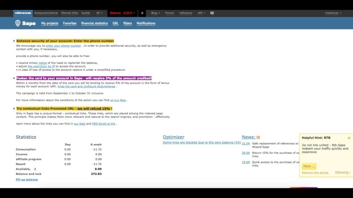Click the Sape brand name
This screenshot has height=198, width=353.
pos(29,23)
